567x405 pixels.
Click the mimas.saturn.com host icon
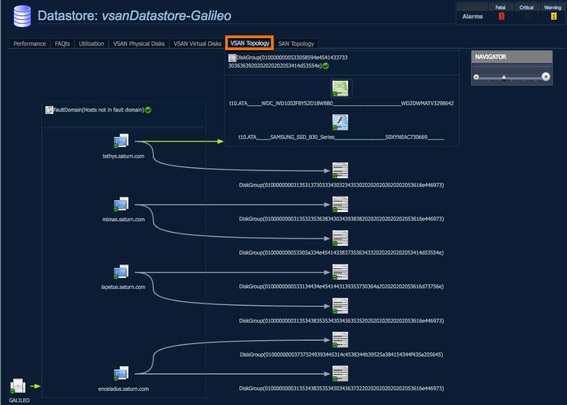[121, 204]
